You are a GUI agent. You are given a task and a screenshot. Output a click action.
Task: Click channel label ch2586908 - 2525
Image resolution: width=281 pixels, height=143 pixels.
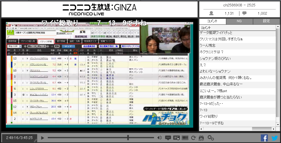pos(239,5)
